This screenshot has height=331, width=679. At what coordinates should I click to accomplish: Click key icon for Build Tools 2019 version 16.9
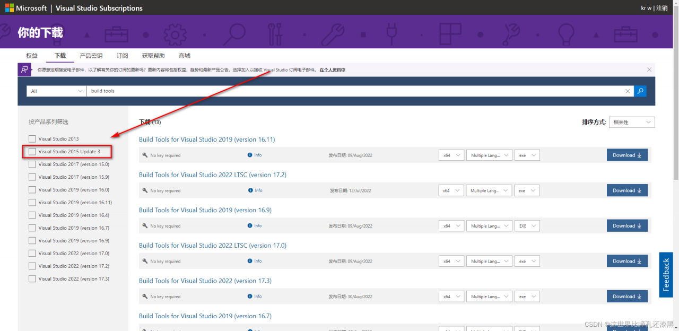click(145, 226)
